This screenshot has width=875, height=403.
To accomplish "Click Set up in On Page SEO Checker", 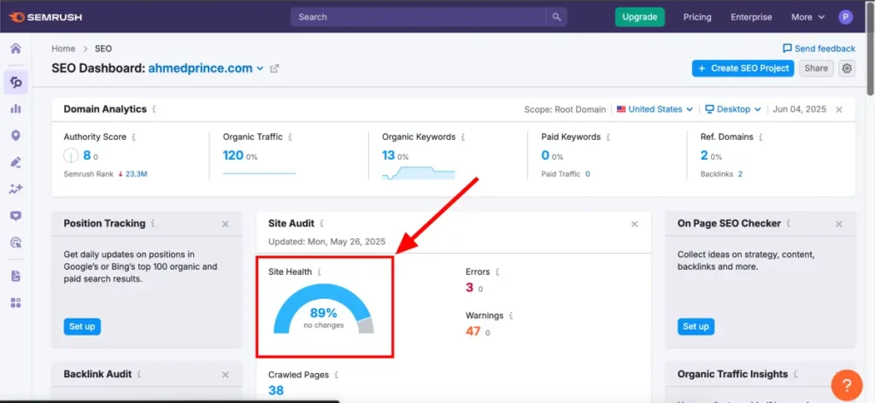I will tap(696, 327).
